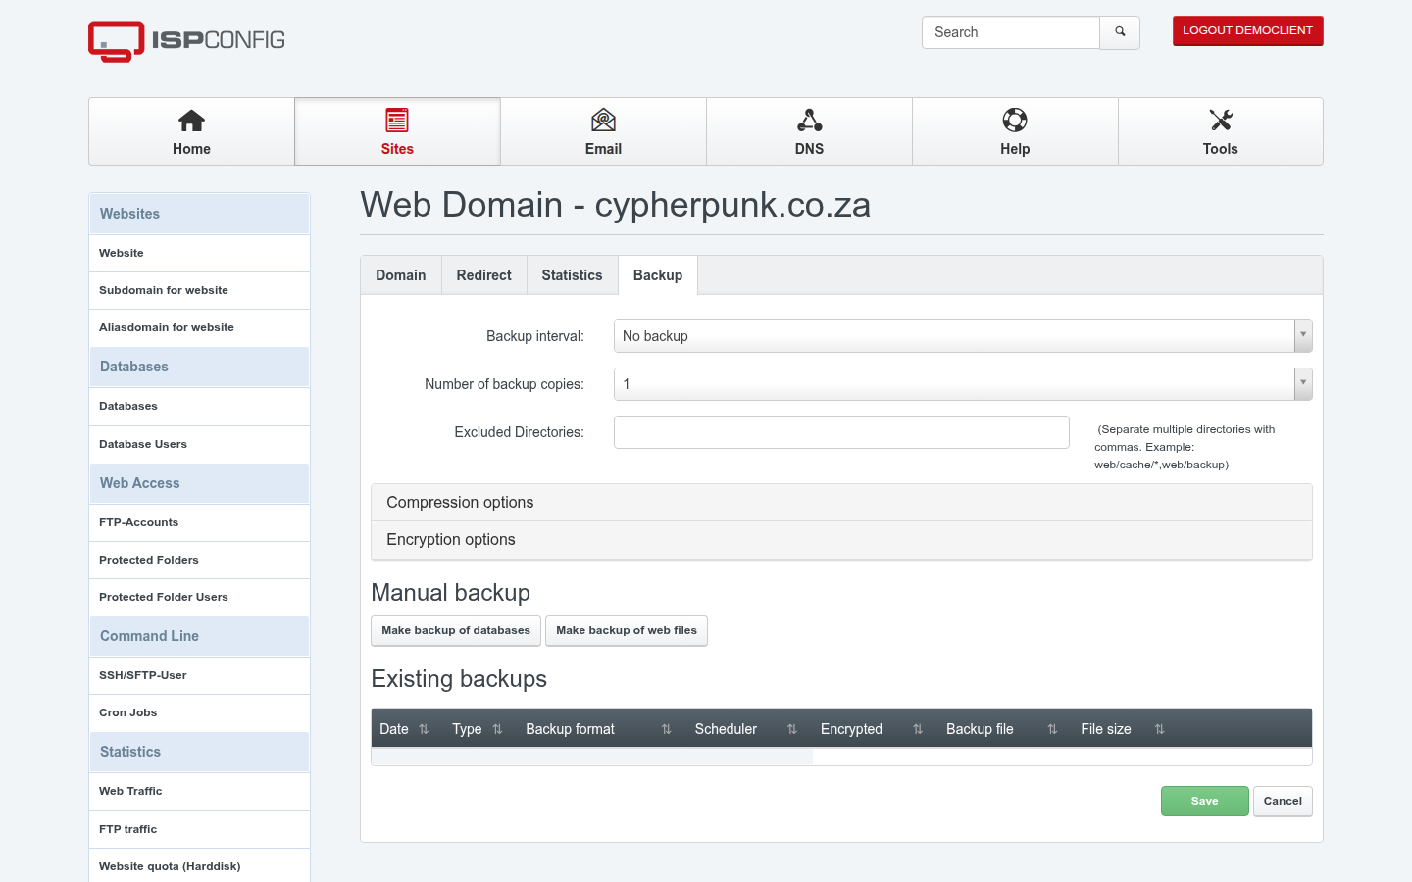Open Aliasdomain for website link
Screen dimensions: 1412x882
200,328
